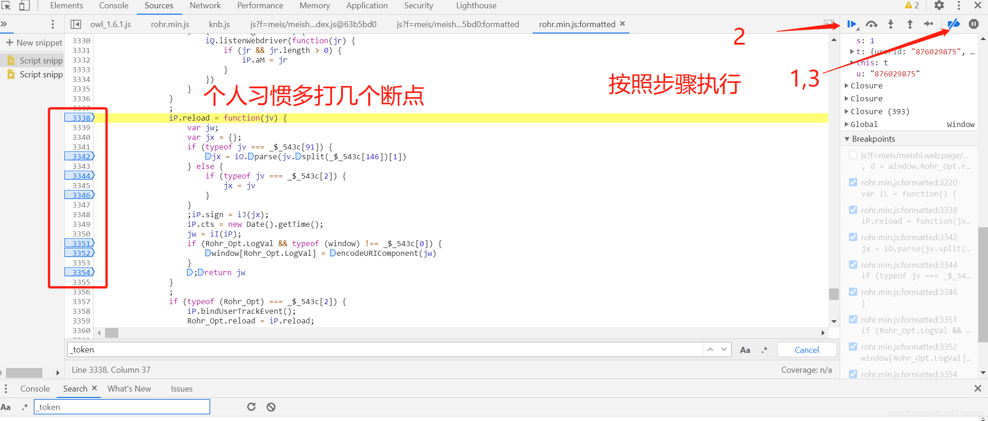Jump to next search match
988x421 pixels.
[x=724, y=350]
